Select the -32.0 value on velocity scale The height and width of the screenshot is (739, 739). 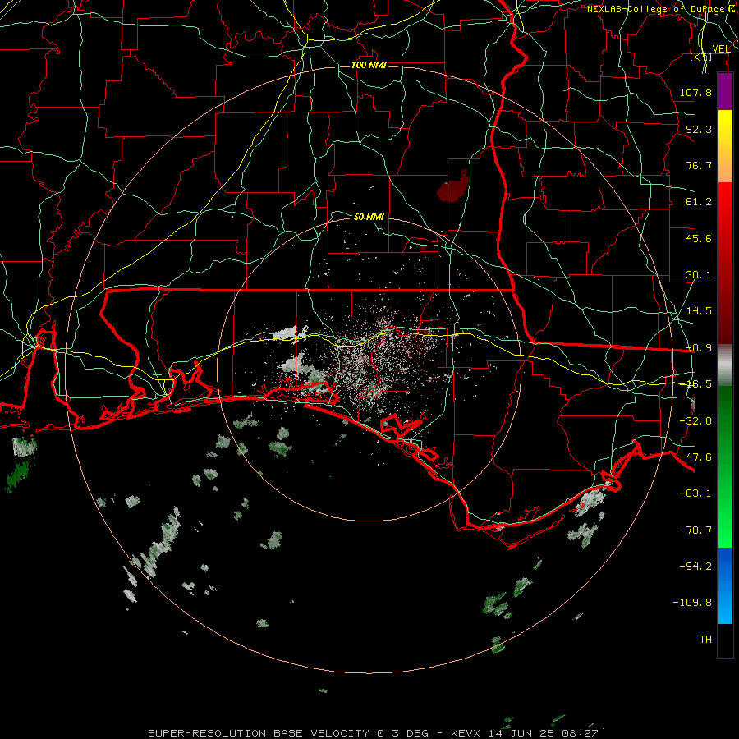695,421
